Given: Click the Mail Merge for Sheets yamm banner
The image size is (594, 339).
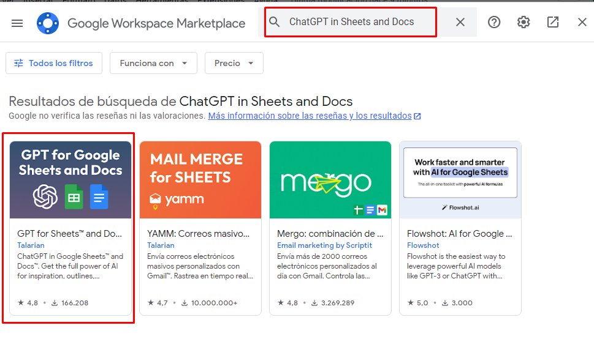Looking at the screenshot, I should [200, 180].
